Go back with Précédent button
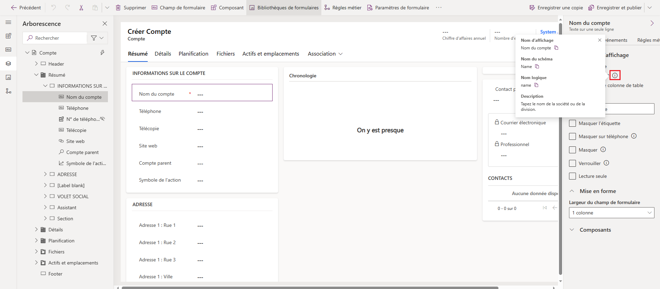The width and height of the screenshot is (660, 289). point(26,8)
